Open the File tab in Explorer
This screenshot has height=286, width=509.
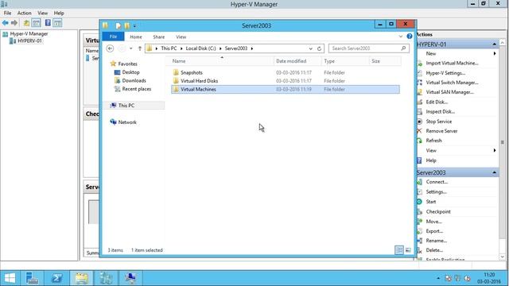113,37
